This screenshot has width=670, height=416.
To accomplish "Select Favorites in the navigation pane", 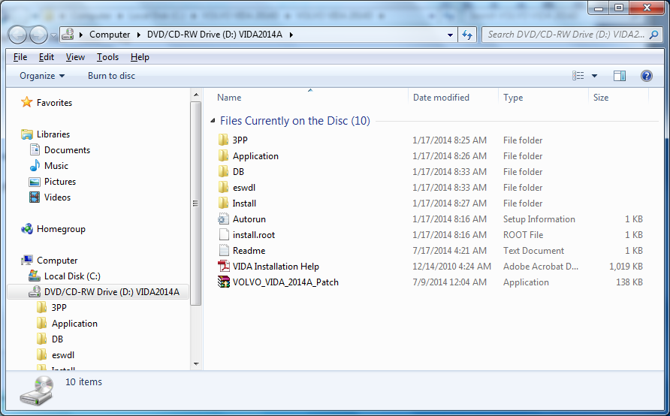I will (x=54, y=103).
